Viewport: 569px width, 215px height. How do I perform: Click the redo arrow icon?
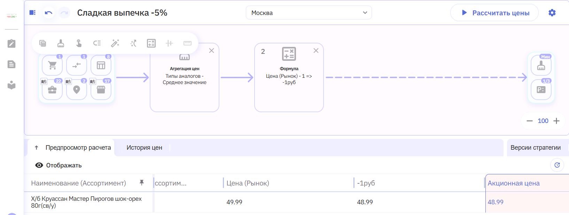[x=64, y=13]
